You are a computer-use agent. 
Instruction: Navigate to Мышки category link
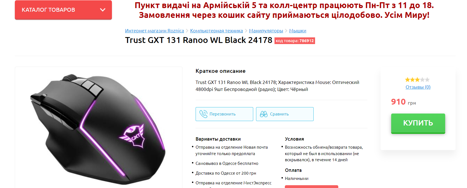(298, 31)
